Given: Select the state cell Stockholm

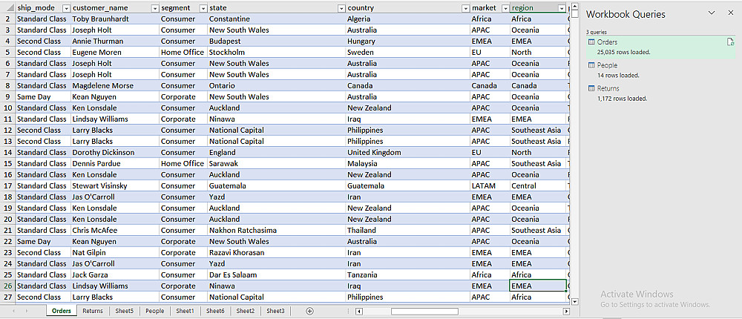Looking at the screenshot, I should (277, 52).
